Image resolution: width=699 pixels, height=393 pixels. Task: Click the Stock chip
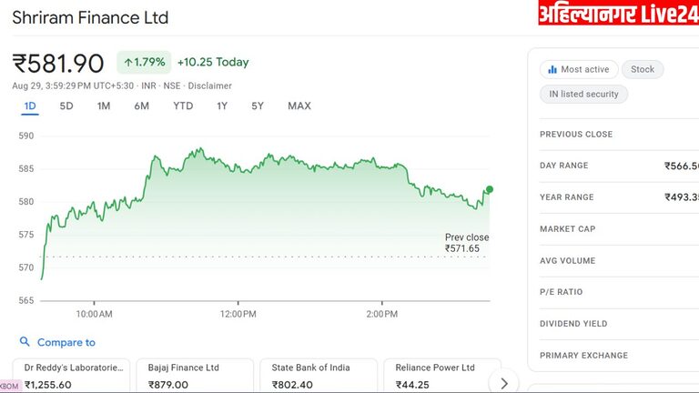[x=643, y=69]
